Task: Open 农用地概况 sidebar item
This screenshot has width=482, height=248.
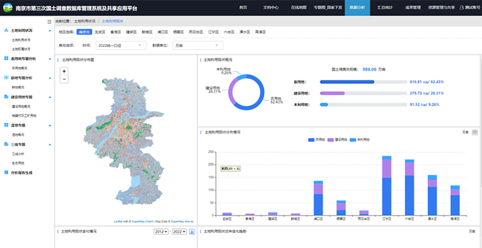Action: coord(19,68)
